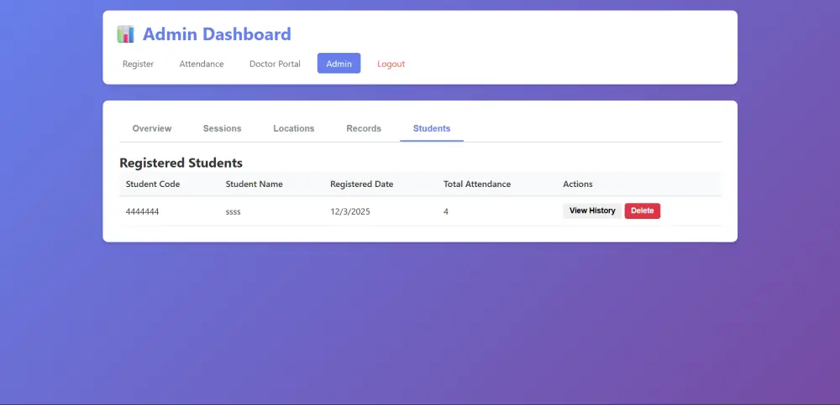Open the Doctor Portal link

pos(275,64)
